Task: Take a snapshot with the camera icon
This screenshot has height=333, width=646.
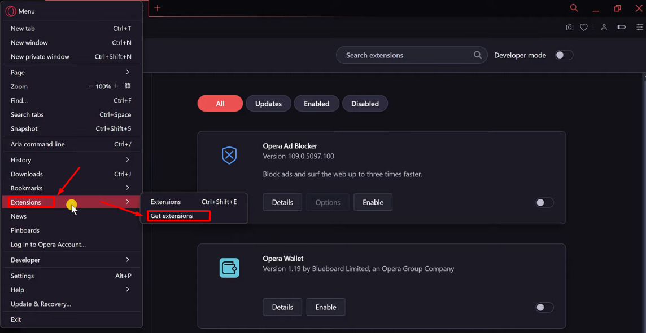Action: tap(569, 27)
